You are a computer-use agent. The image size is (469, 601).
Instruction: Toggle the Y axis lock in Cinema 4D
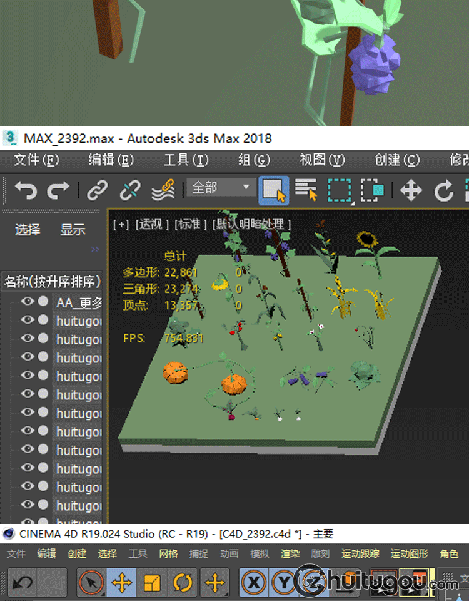(x=284, y=583)
